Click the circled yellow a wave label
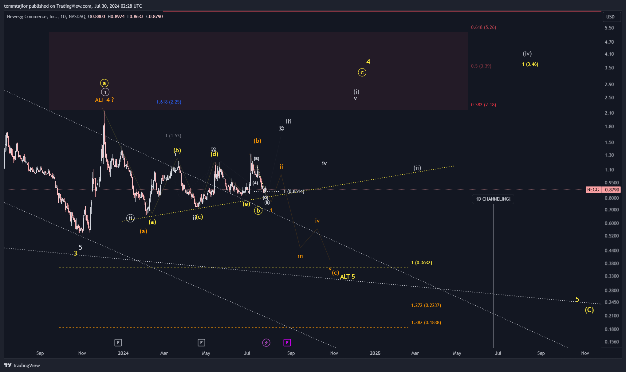The height and width of the screenshot is (372, 626). click(104, 83)
